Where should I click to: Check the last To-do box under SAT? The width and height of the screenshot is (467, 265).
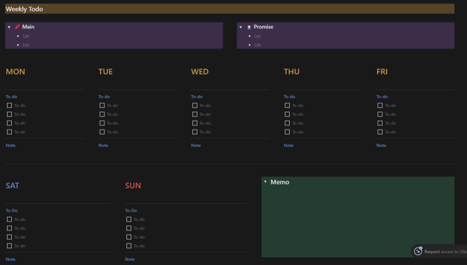[9, 246]
